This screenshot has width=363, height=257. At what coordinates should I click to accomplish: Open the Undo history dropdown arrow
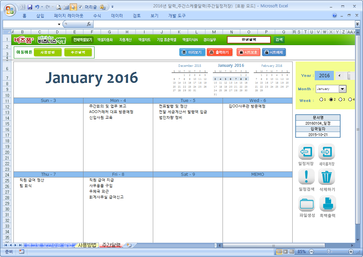click(x=42, y=7)
